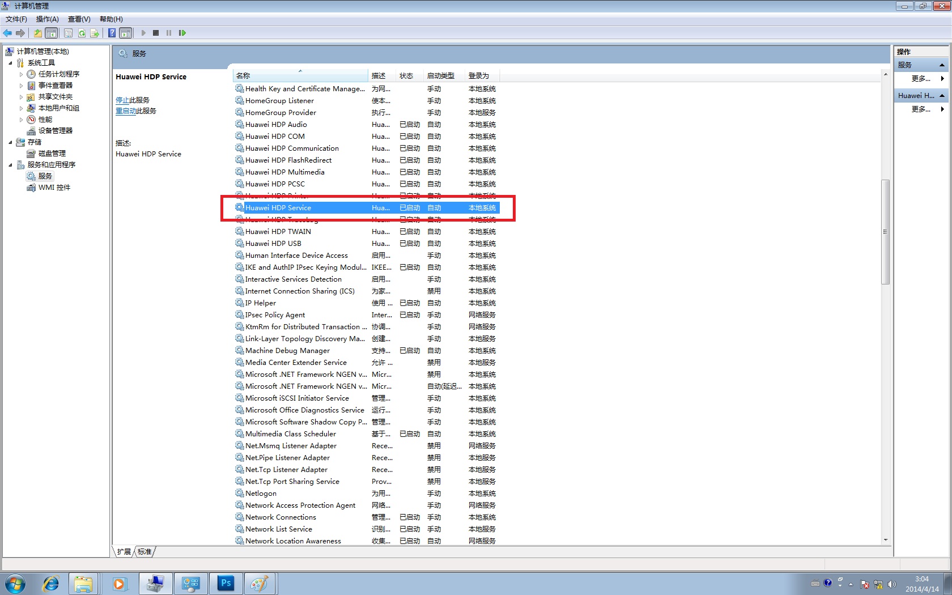
Task: Click the Export List toolbar icon
Action: [x=95, y=33]
